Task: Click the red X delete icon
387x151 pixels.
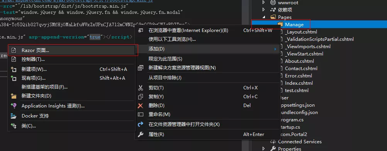Action: 141,106
